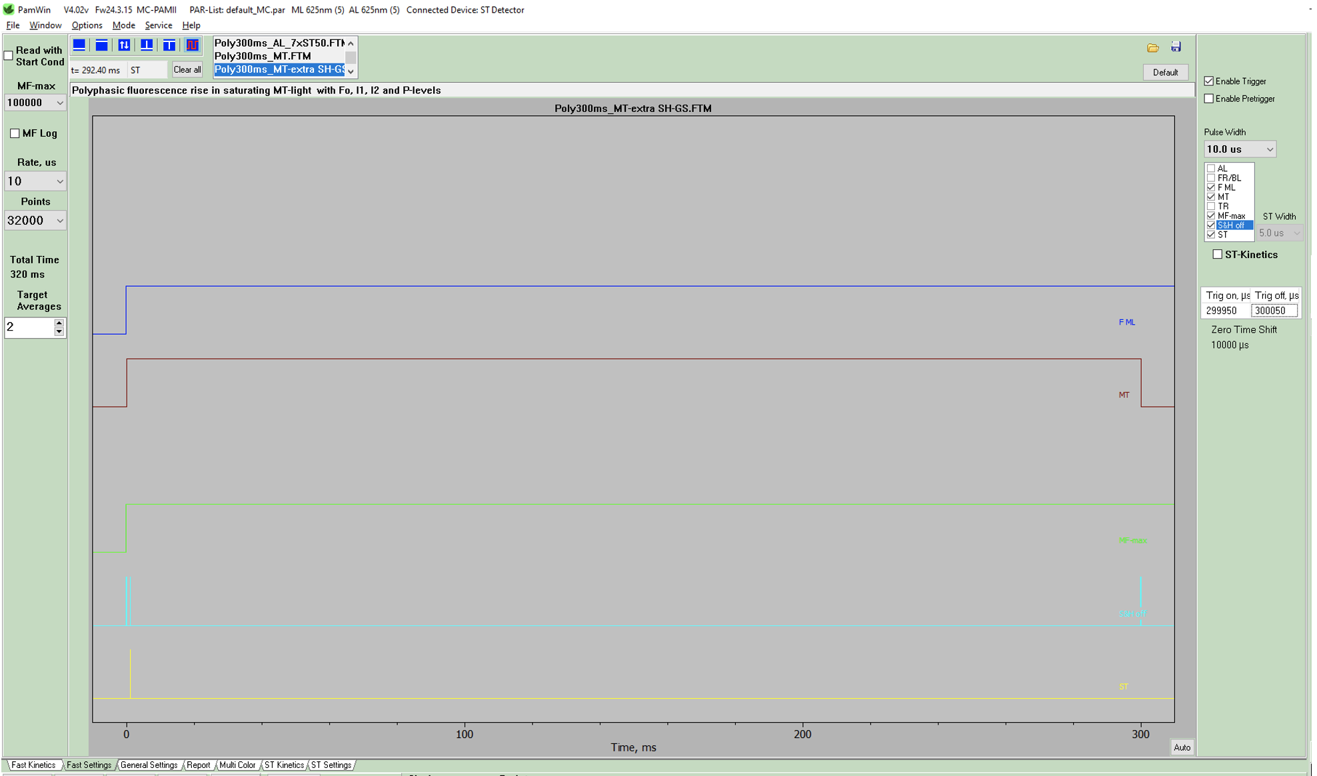Viewport: 1317px width, 776px height.
Task: Click the Trig off value field
Action: point(1273,311)
